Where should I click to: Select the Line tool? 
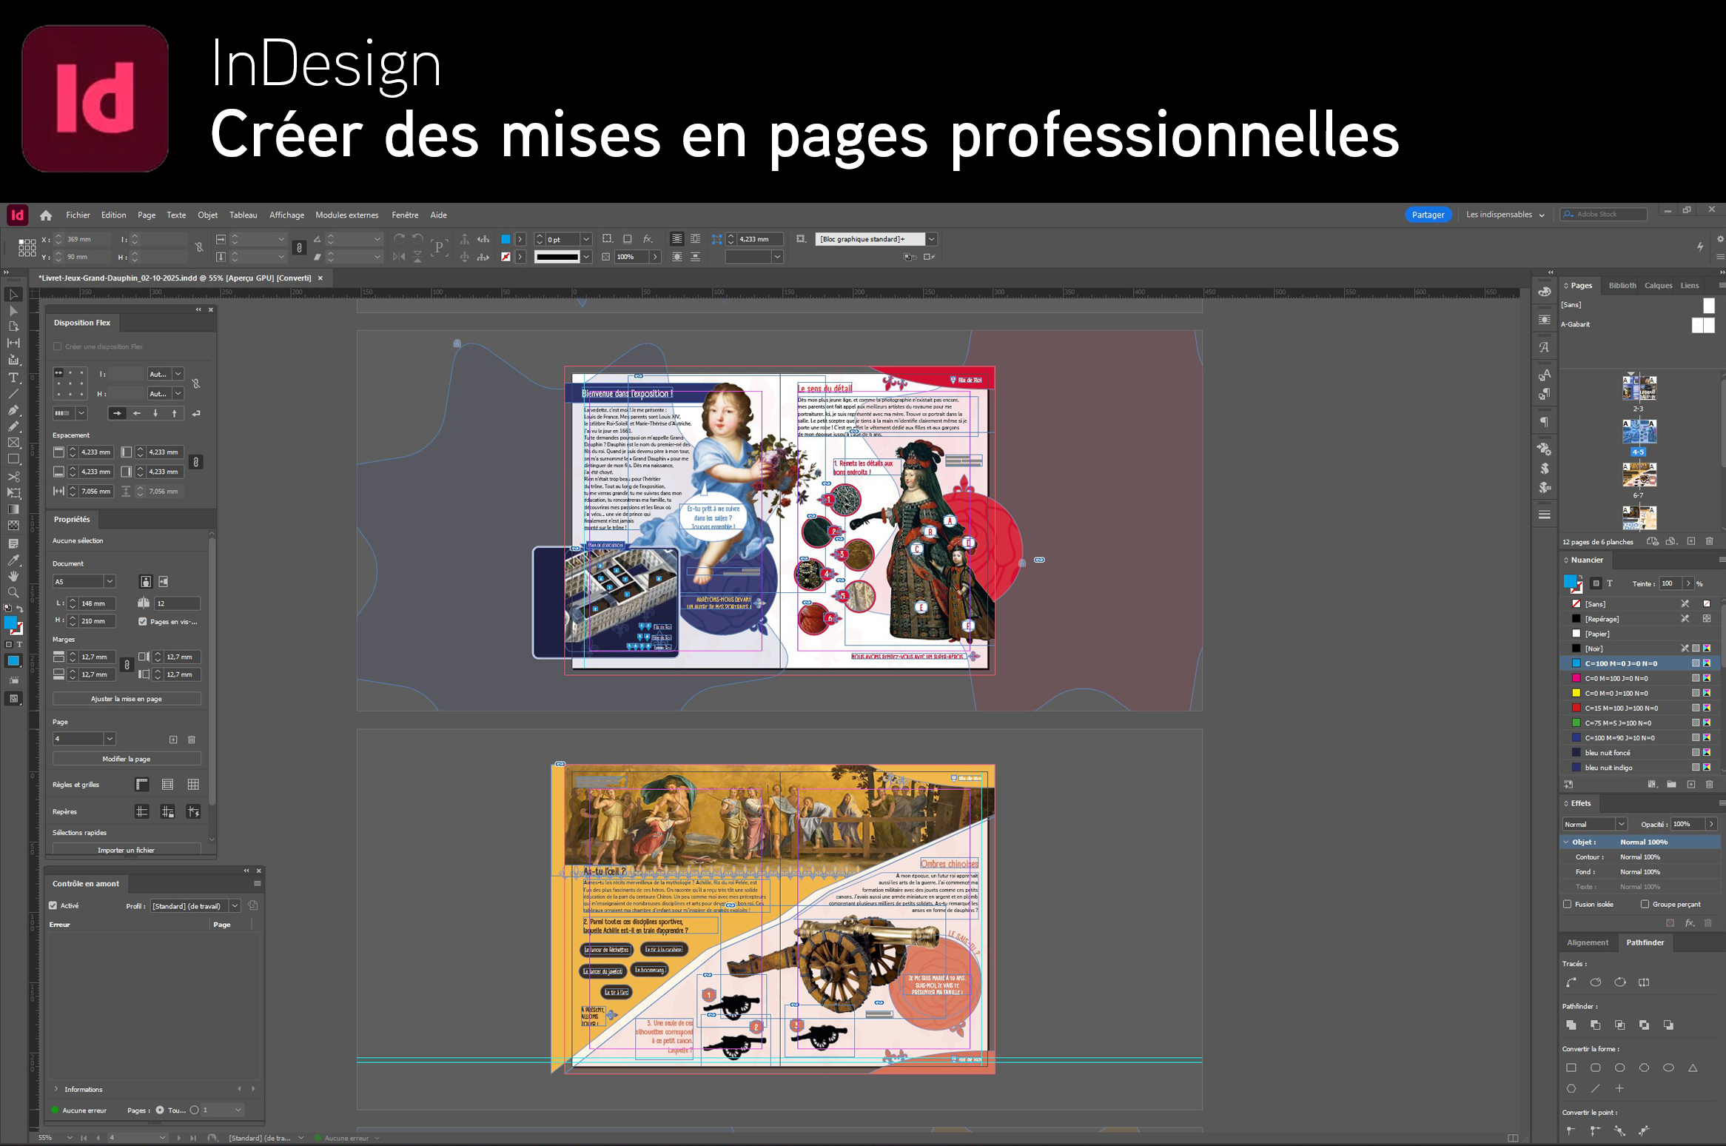[13, 394]
